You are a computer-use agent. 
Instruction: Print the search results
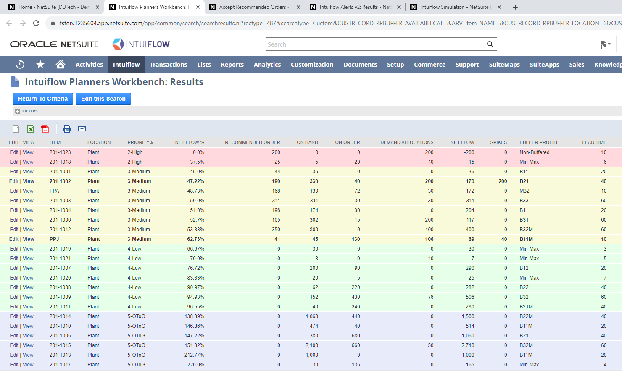pyautogui.click(x=67, y=129)
